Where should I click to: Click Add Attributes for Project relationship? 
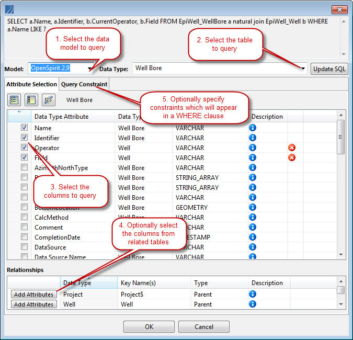[34, 294]
